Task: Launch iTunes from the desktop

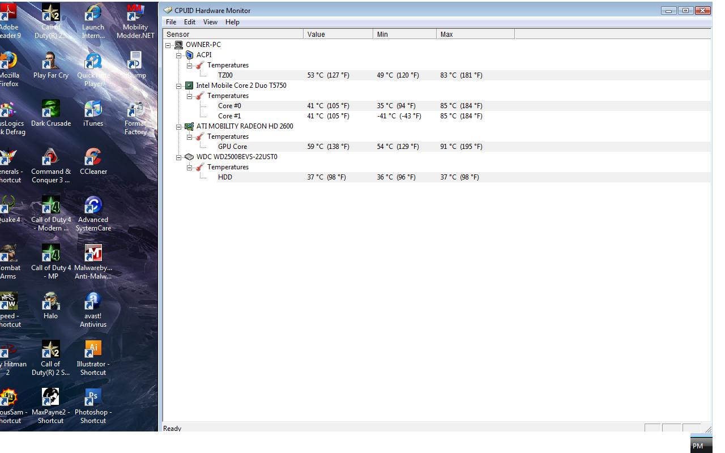Action: [93, 114]
